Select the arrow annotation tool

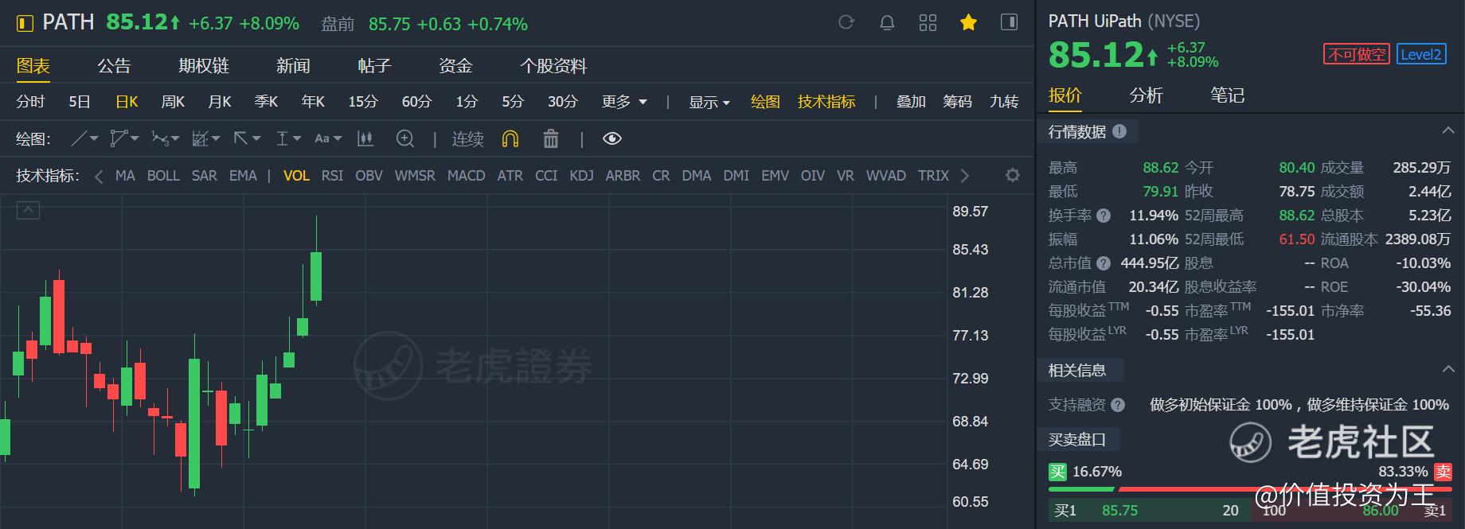click(x=241, y=138)
